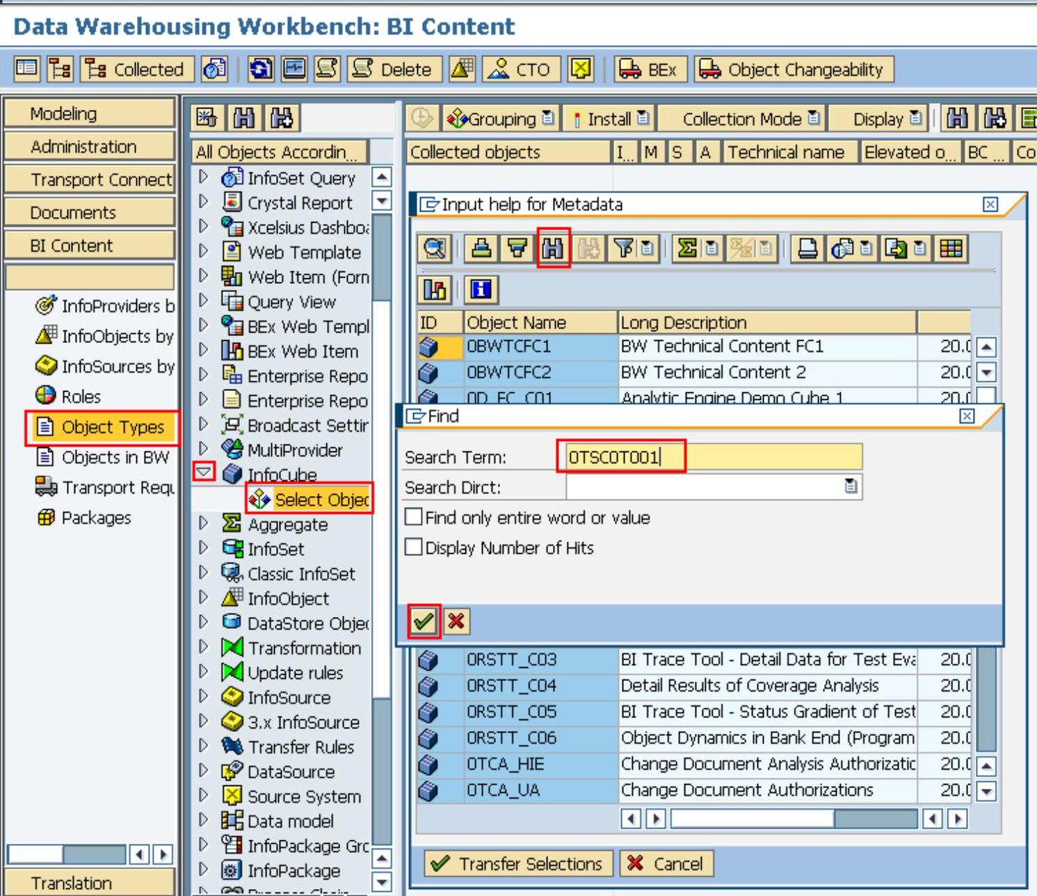Click the CTO button
The width and height of the screenshot is (1037, 896).
click(520, 69)
